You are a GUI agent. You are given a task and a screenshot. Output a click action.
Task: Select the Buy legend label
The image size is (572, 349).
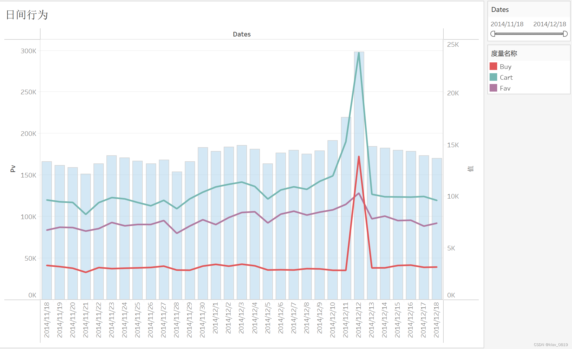click(x=506, y=67)
